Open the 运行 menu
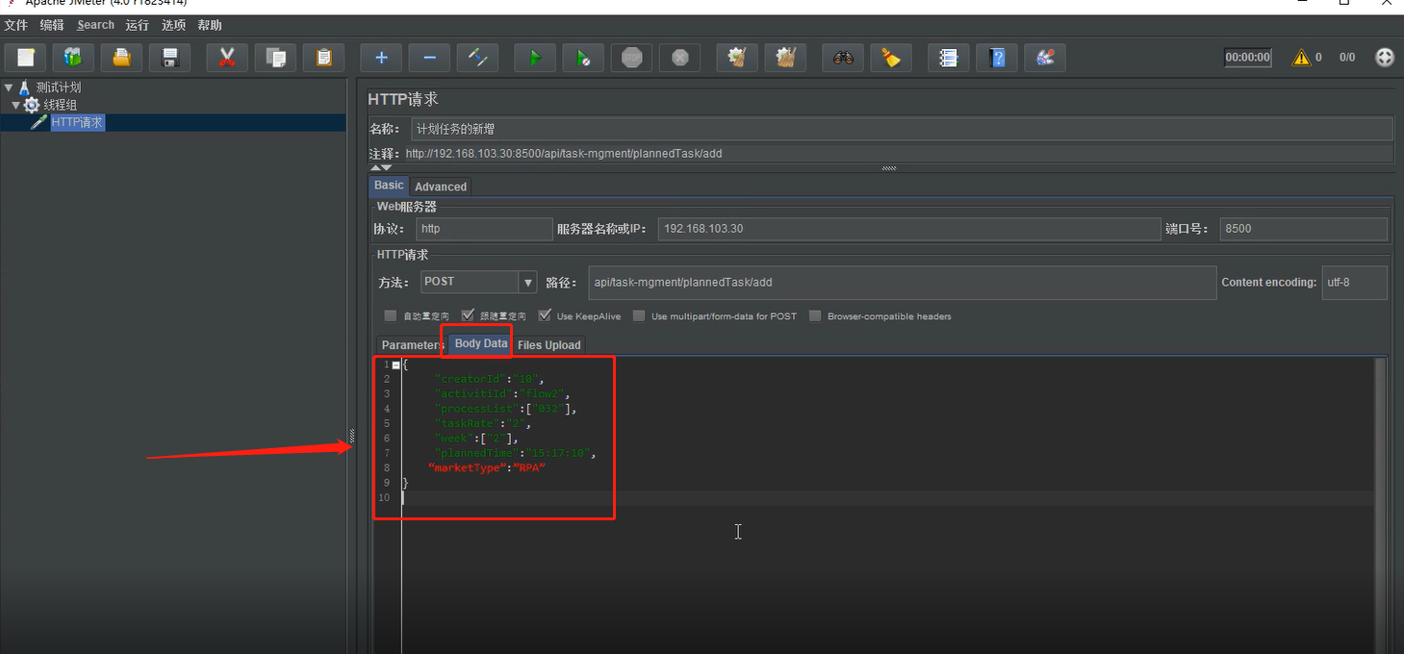This screenshot has height=654, width=1404. click(x=137, y=25)
